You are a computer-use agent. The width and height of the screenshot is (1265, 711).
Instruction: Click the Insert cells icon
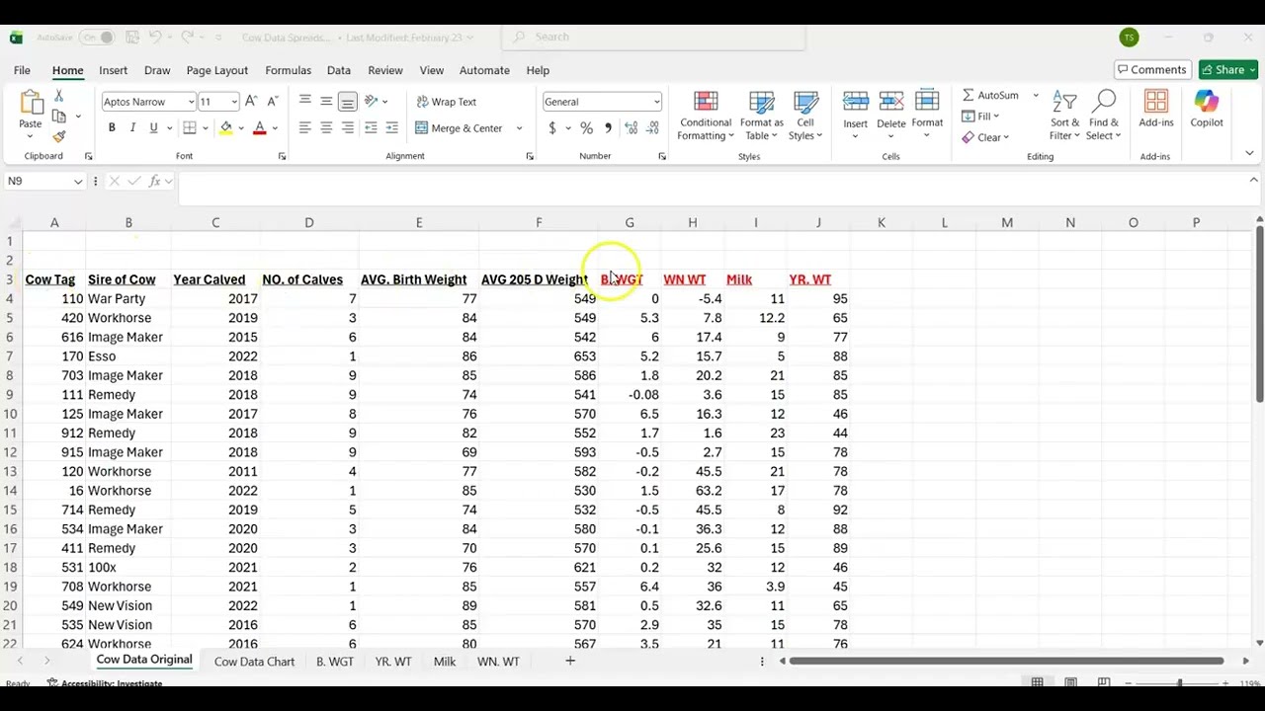(856, 103)
